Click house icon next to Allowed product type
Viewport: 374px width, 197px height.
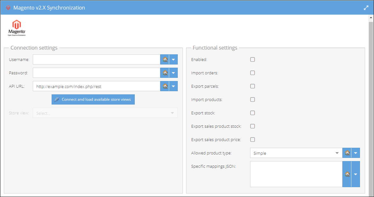(347, 153)
